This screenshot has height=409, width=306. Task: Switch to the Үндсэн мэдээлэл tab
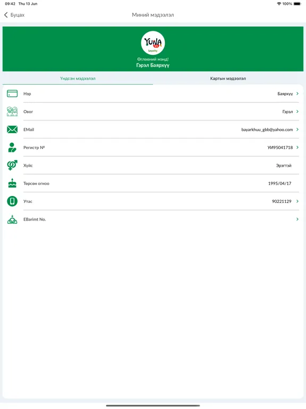pyautogui.click(x=78, y=78)
